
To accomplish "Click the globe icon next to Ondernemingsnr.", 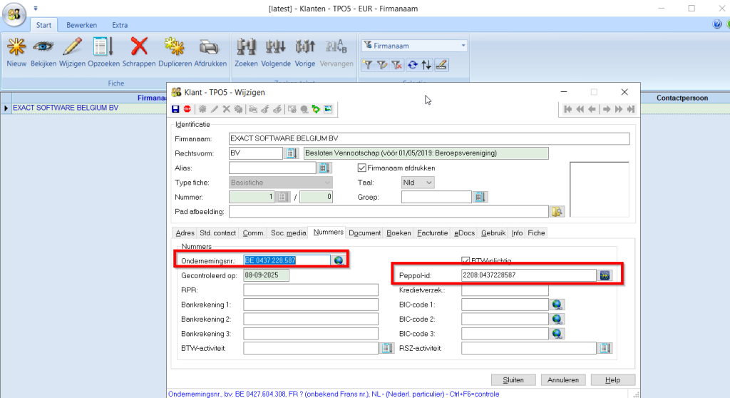I will pos(339,260).
